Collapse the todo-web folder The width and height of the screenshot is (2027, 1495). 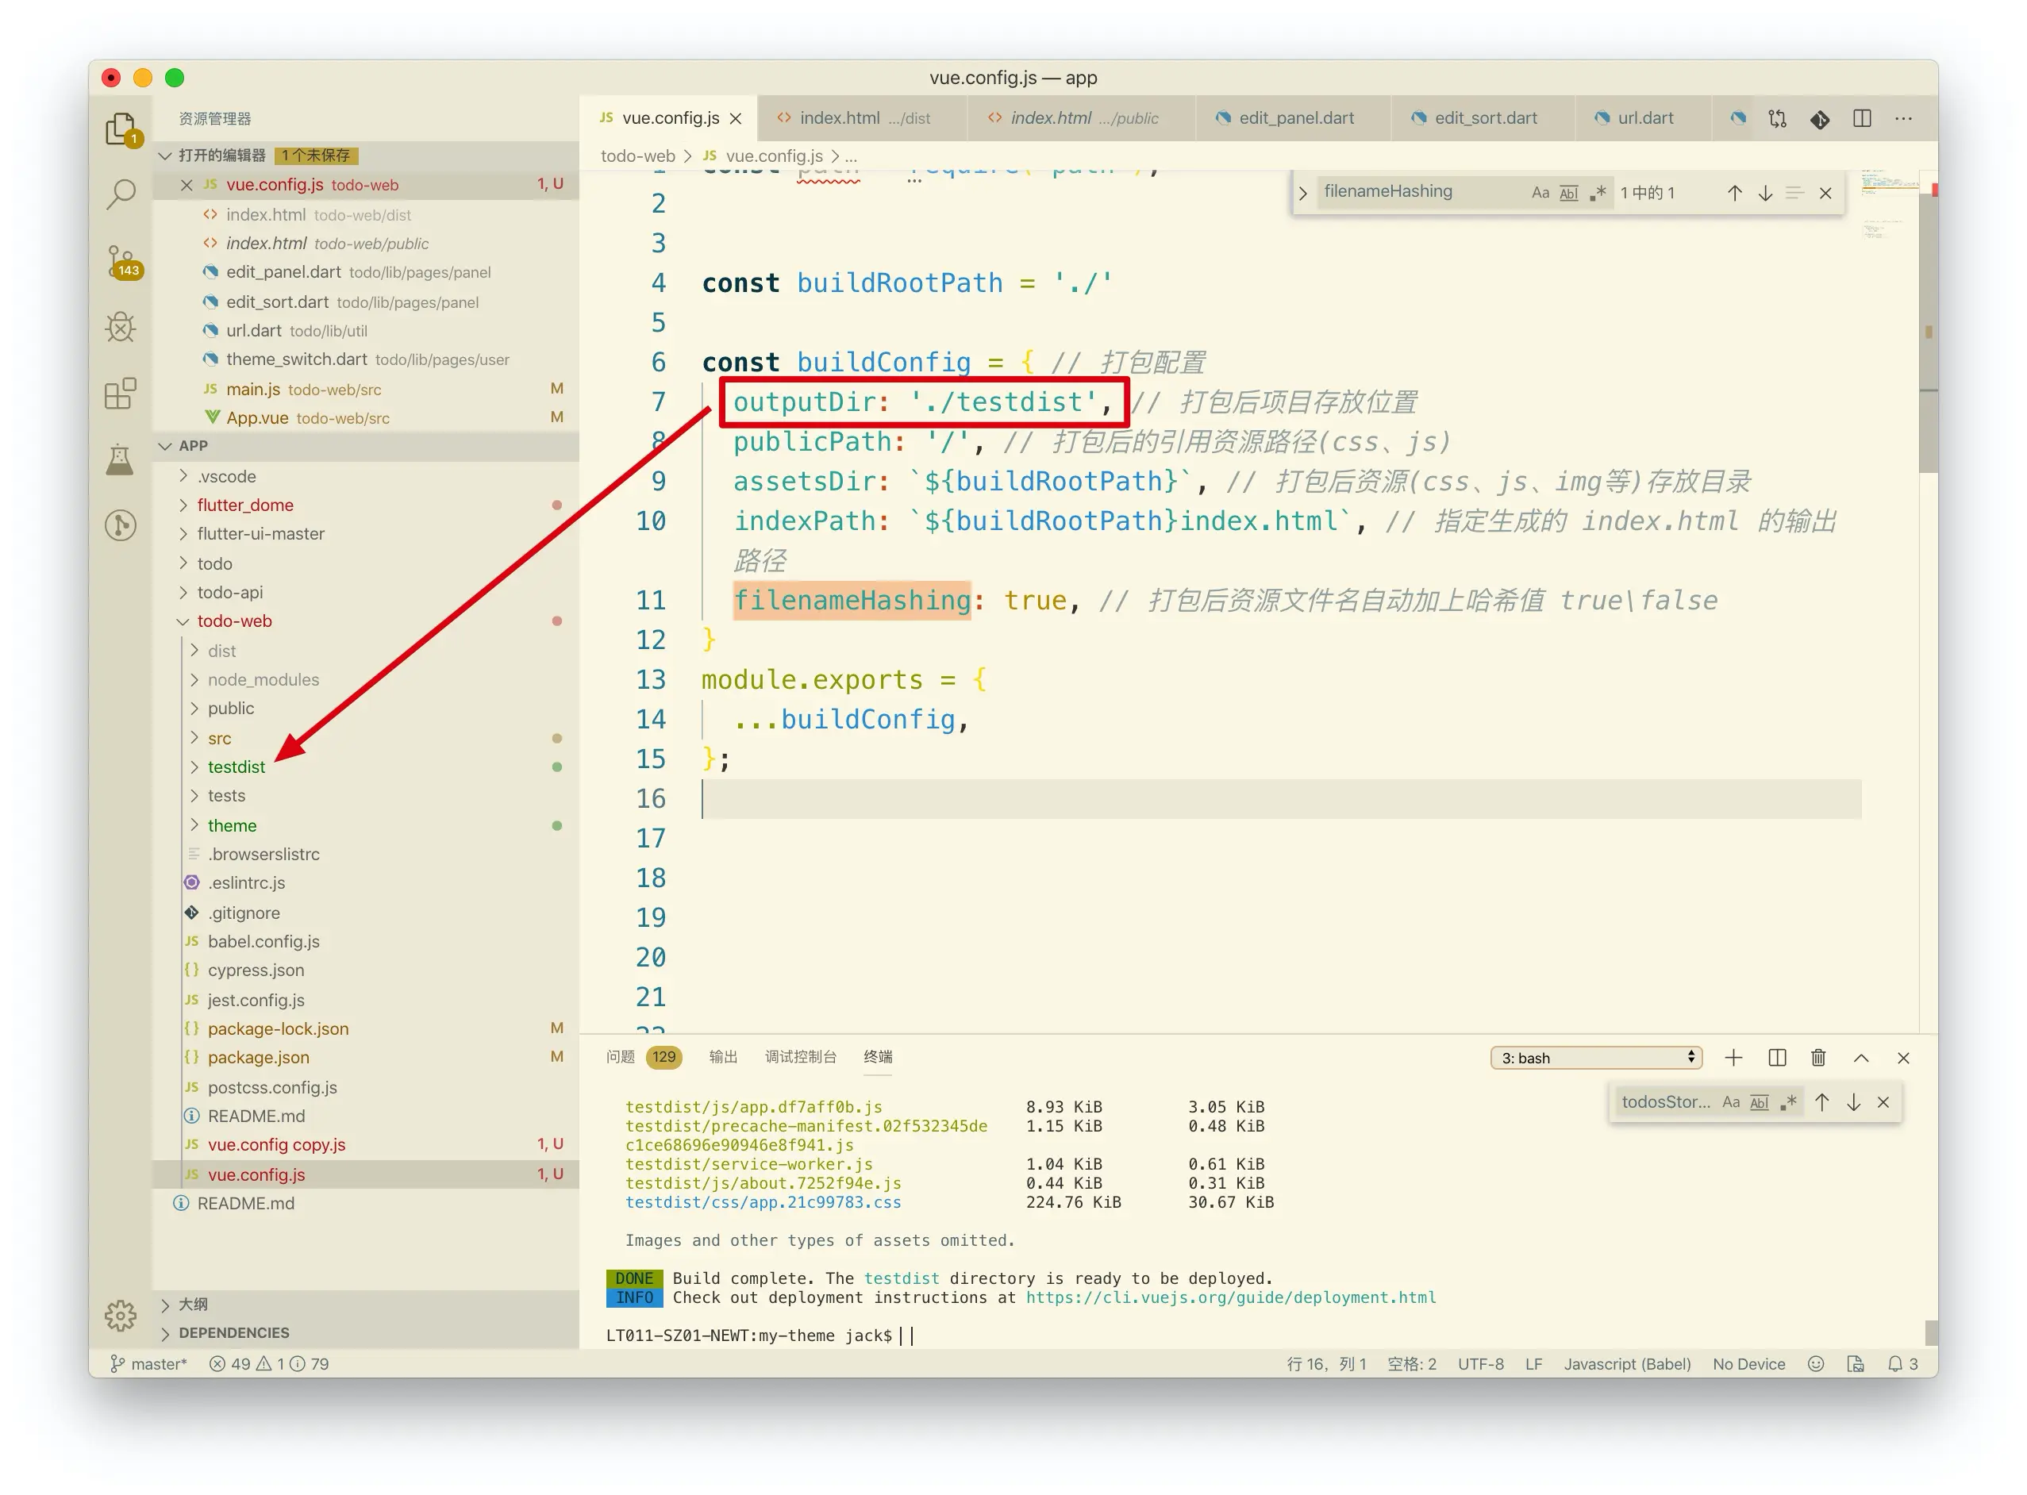234,621
